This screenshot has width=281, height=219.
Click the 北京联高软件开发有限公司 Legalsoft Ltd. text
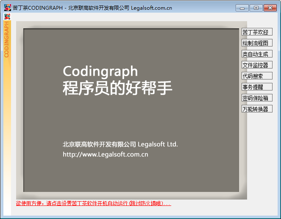click(x=120, y=144)
